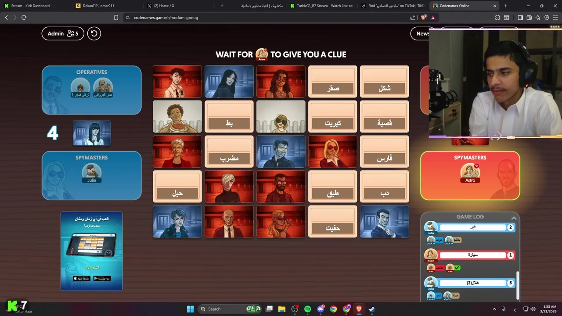The image size is (562, 316).
Task: Pick the word card دب
Action: 384,187
